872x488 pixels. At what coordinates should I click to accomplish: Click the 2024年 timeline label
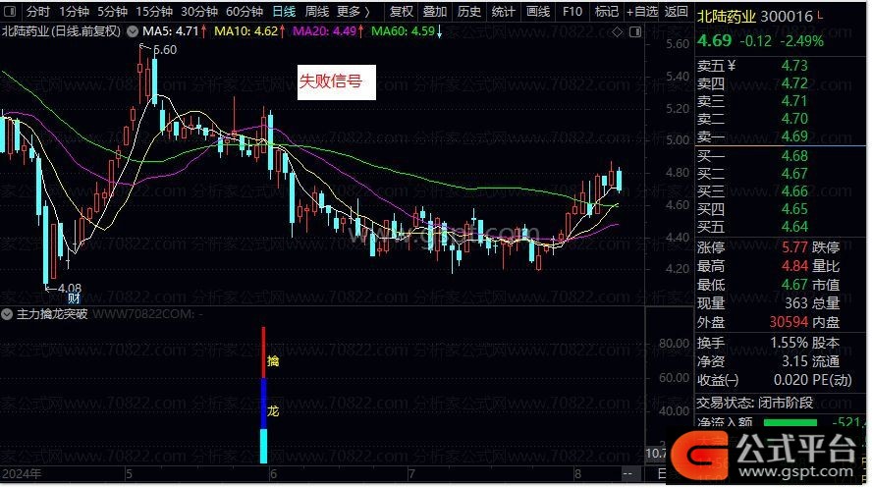click(22, 474)
